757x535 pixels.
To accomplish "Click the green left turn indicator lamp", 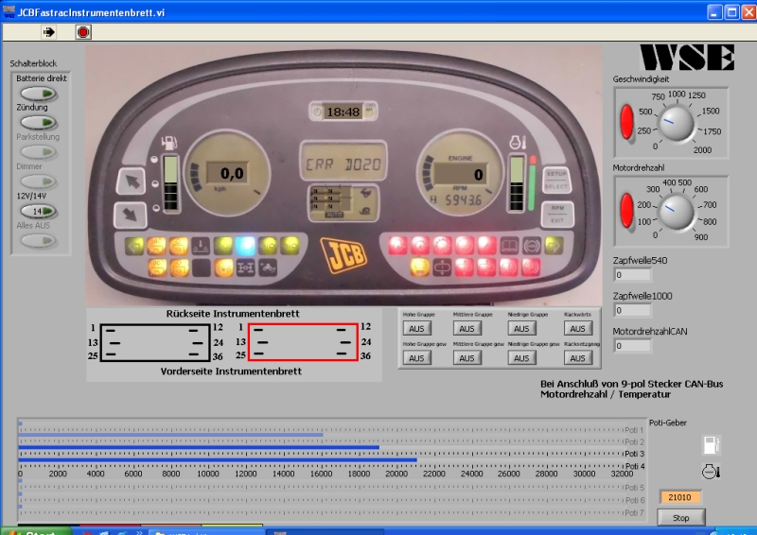I will 134,246.
